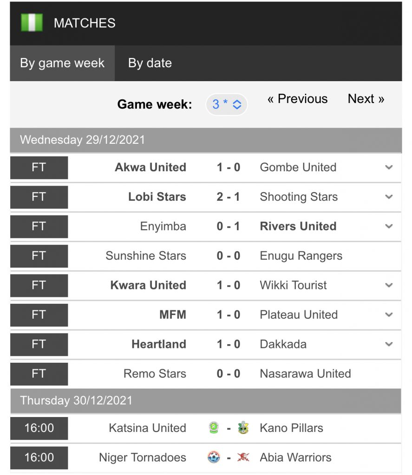This screenshot has height=475, width=412.
Task: Select the By game week tab
Action: pos(62,63)
